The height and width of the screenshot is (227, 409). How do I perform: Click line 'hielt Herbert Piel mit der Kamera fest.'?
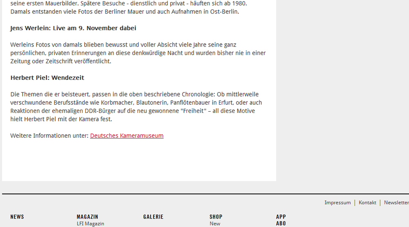coord(61,119)
